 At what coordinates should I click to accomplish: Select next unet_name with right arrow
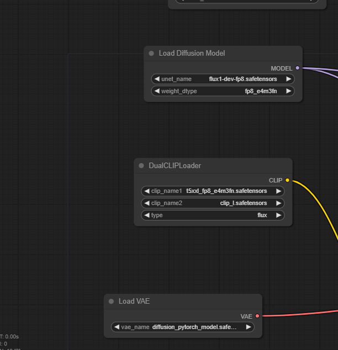288,79
